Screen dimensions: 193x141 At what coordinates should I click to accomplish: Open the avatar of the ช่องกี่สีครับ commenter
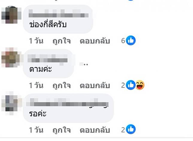click(x=11, y=14)
